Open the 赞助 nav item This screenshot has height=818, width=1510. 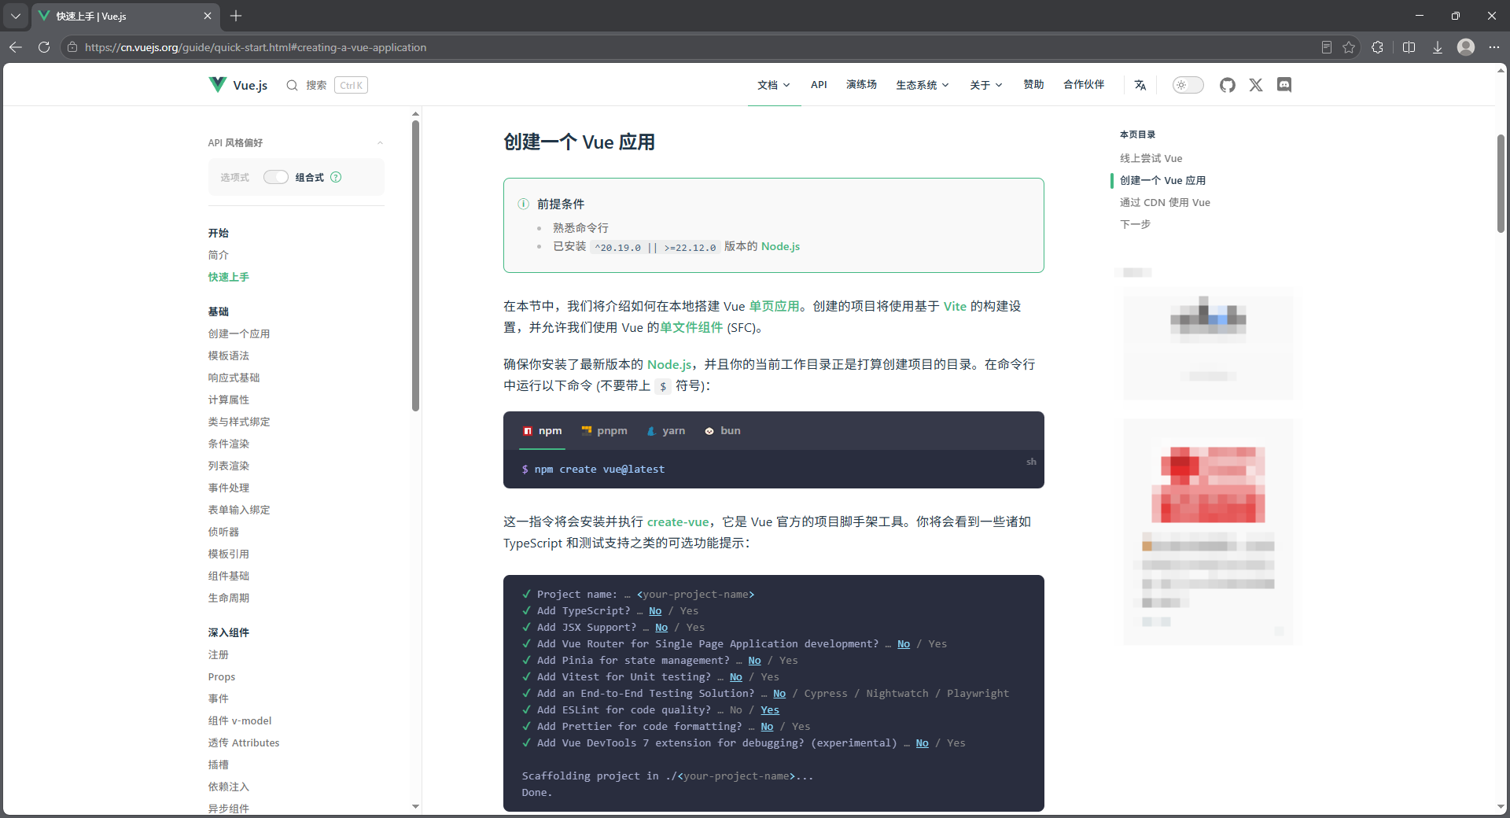pos(1033,85)
